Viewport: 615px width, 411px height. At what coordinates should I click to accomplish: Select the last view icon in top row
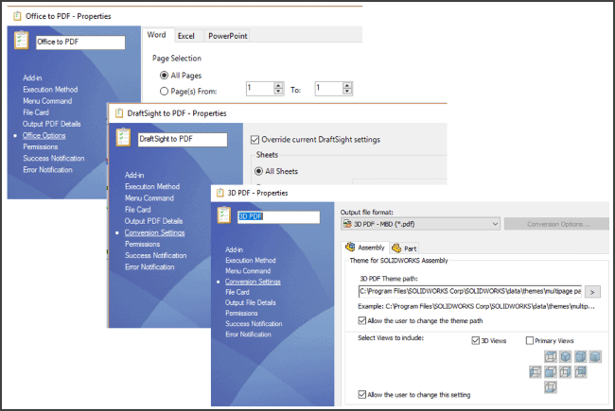[594, 356]
